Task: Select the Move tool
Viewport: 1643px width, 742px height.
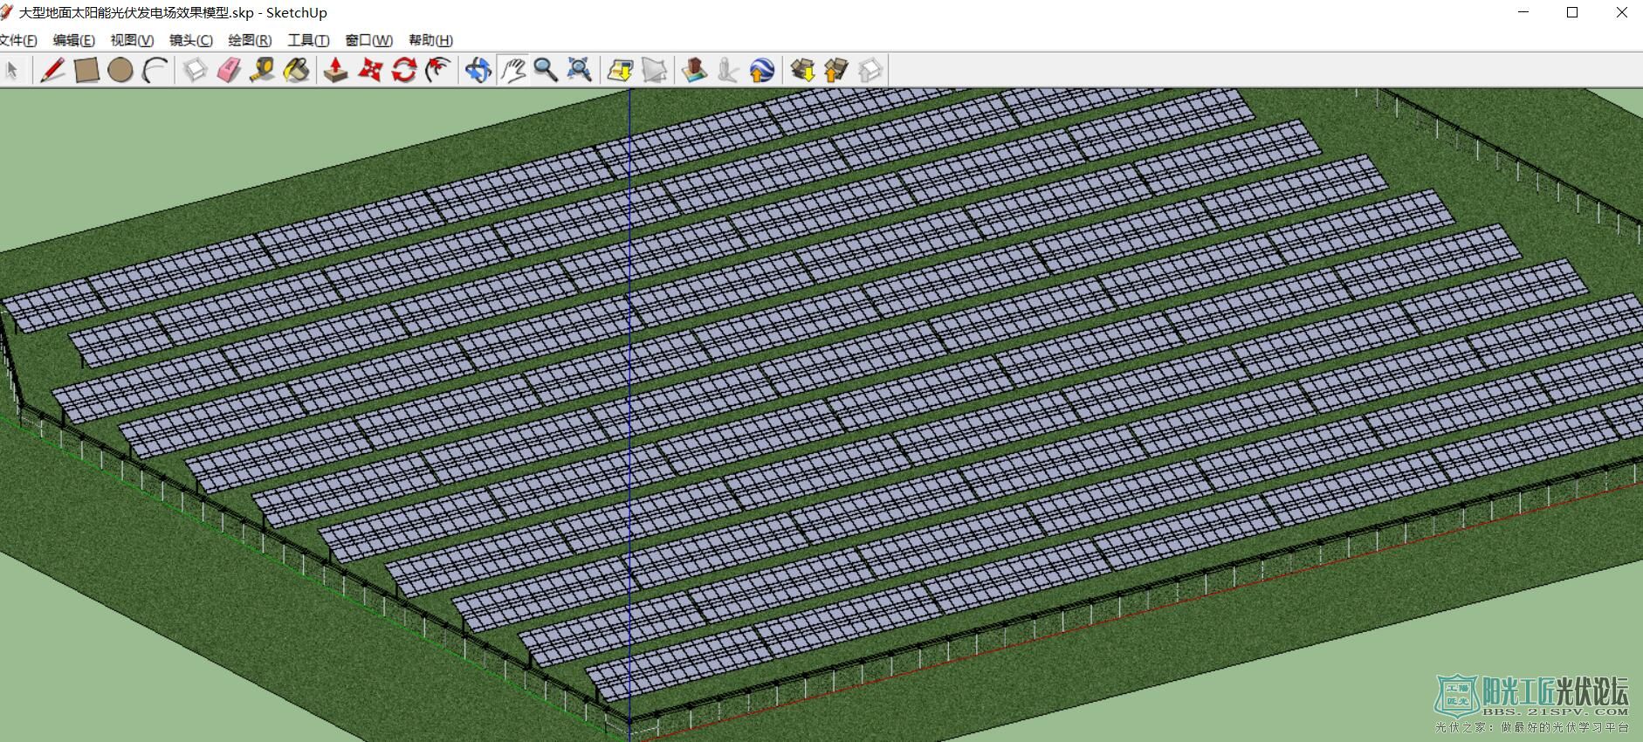Action: pyautogui.click(x=370, y=70)
